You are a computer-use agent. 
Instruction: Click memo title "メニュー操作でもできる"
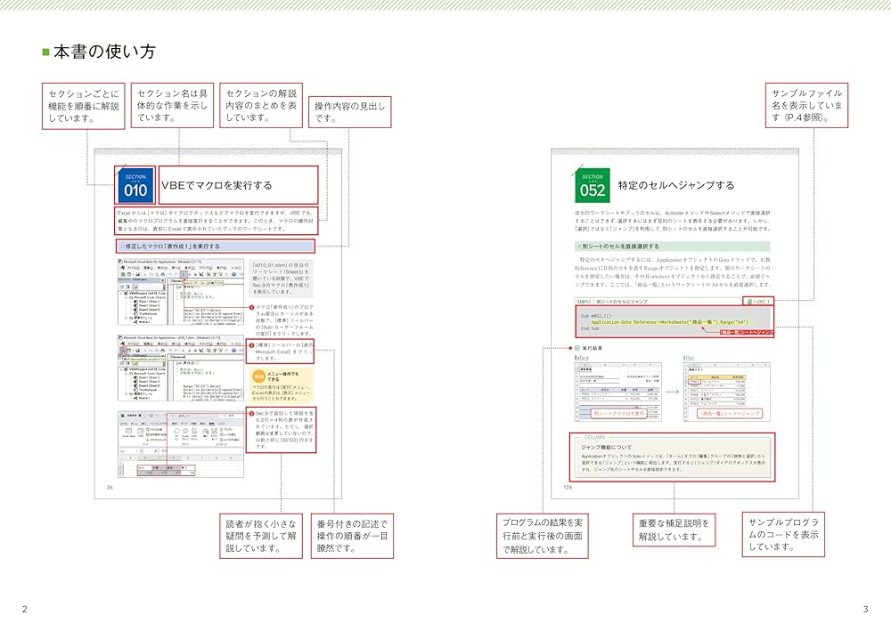pos(282,376)
